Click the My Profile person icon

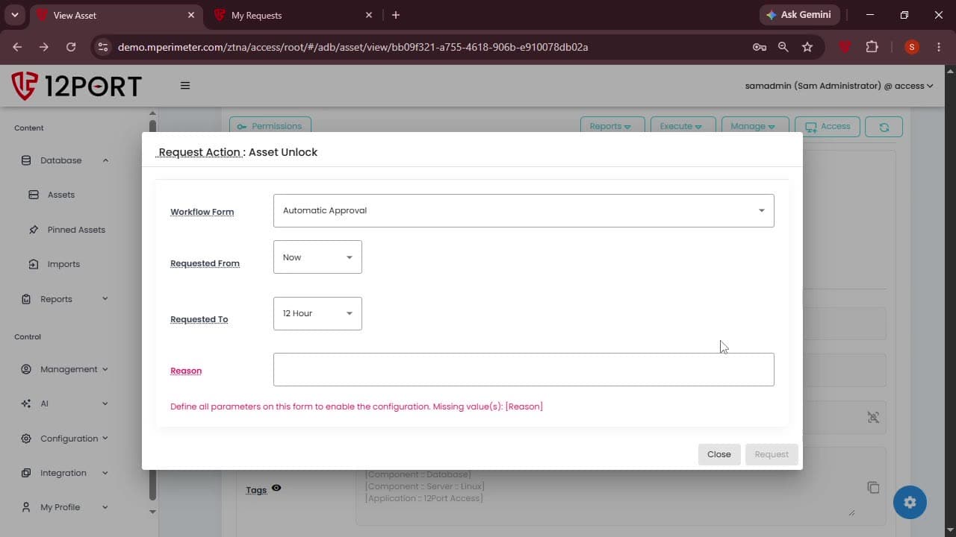coord(26,507)
